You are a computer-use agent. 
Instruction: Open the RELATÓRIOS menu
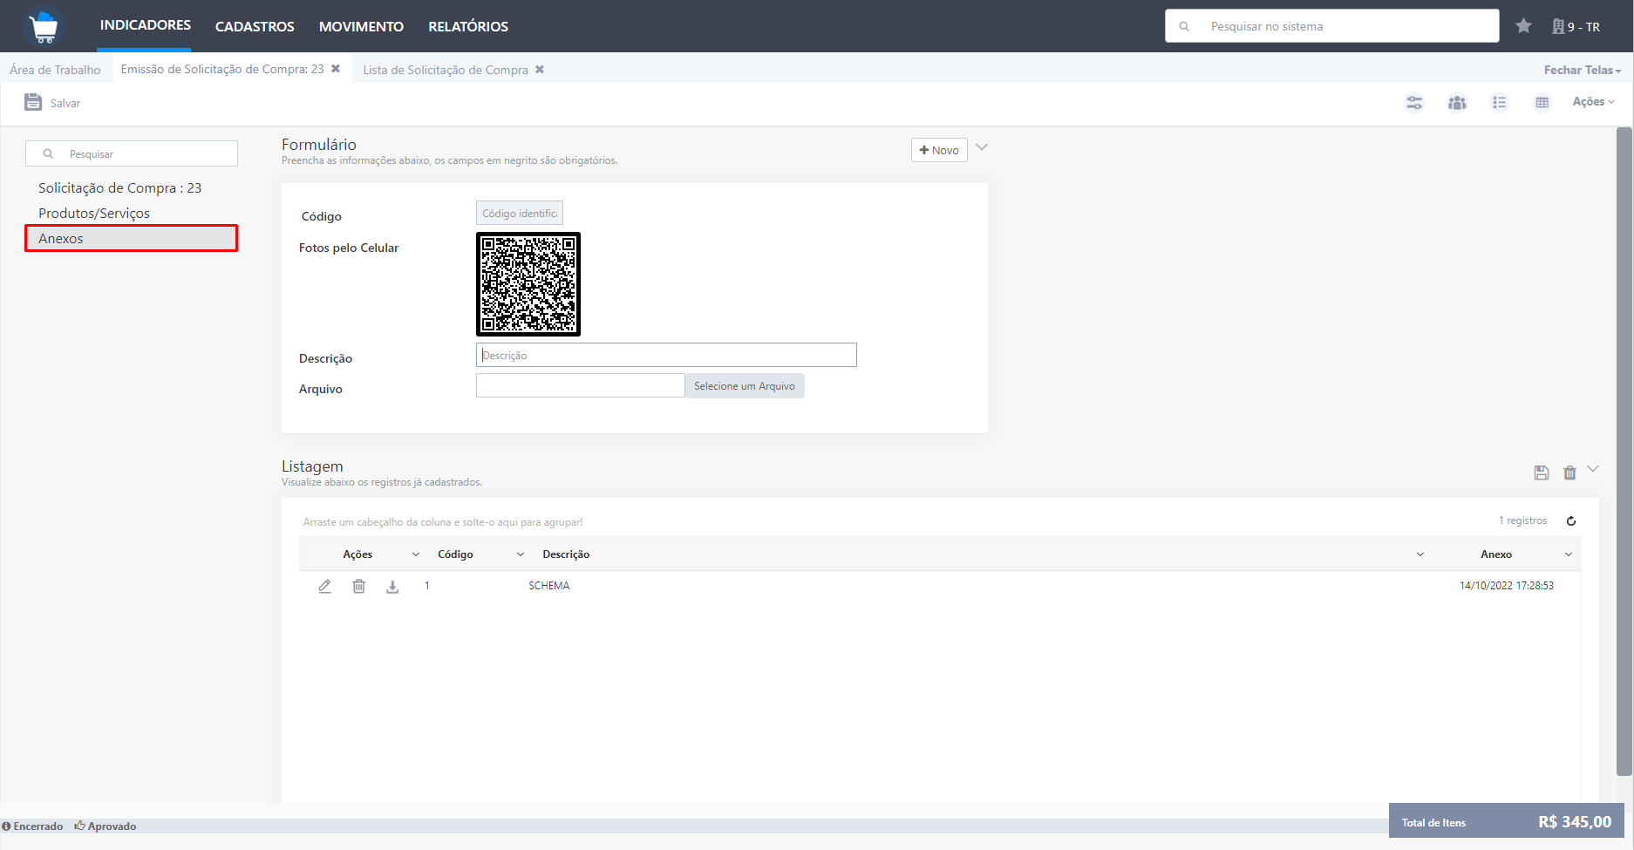[468, 27]
